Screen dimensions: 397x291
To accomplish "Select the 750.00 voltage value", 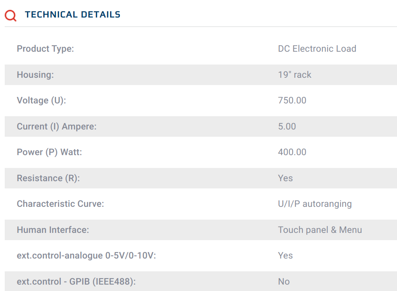I will coord(292,100).
